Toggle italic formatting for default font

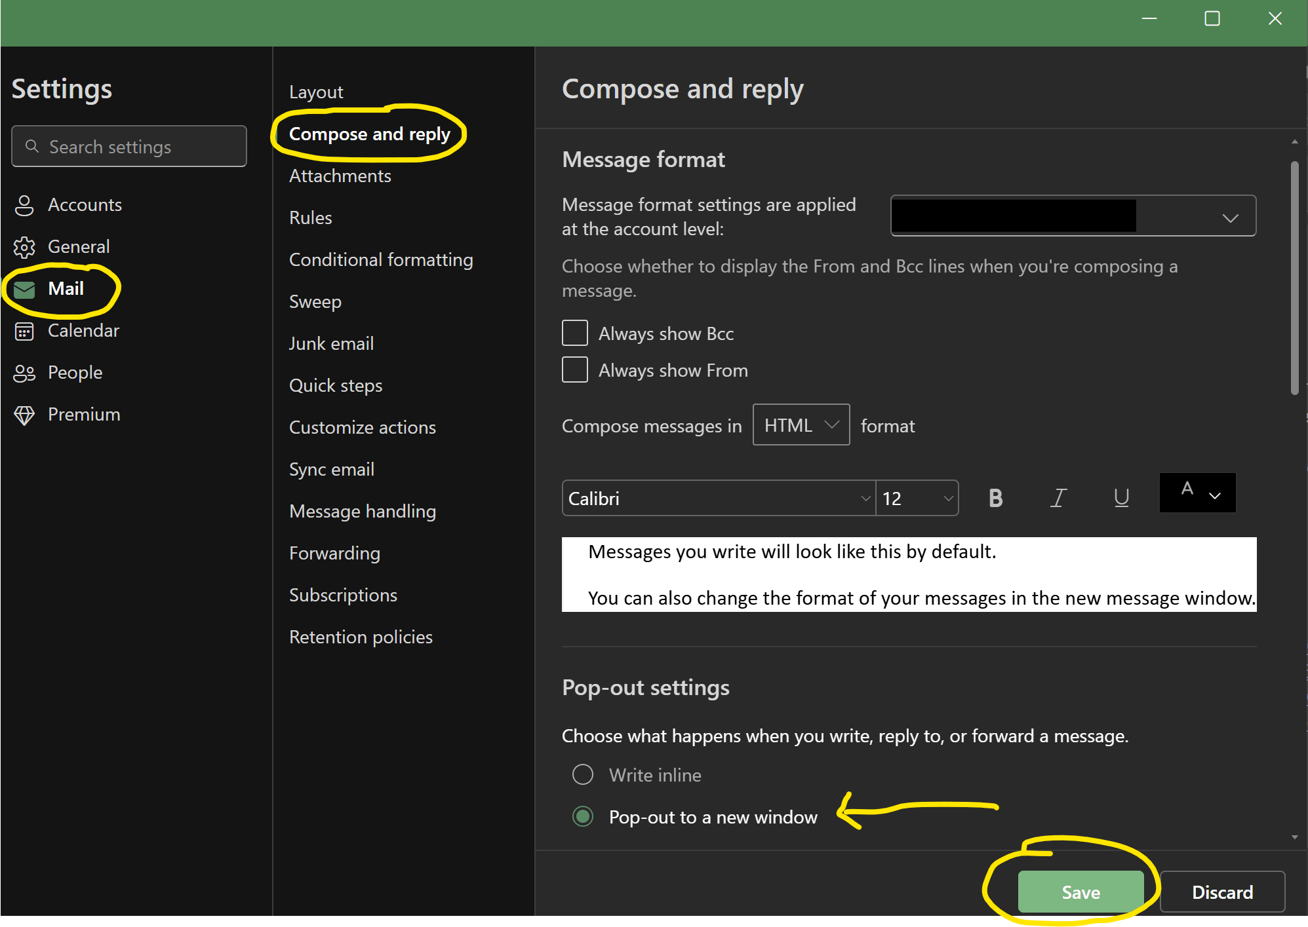1058,499
